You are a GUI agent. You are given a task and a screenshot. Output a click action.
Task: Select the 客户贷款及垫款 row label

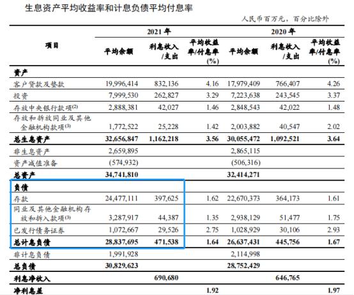[x=39, y=84]
